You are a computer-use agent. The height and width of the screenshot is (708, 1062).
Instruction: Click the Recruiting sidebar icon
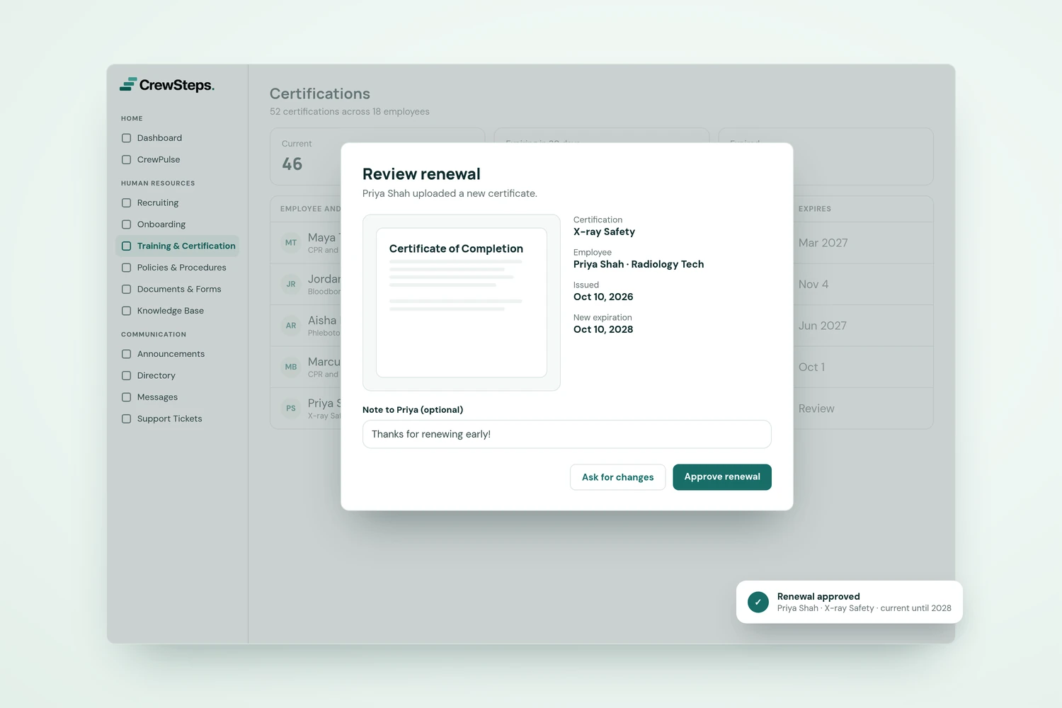click(126, 202)
